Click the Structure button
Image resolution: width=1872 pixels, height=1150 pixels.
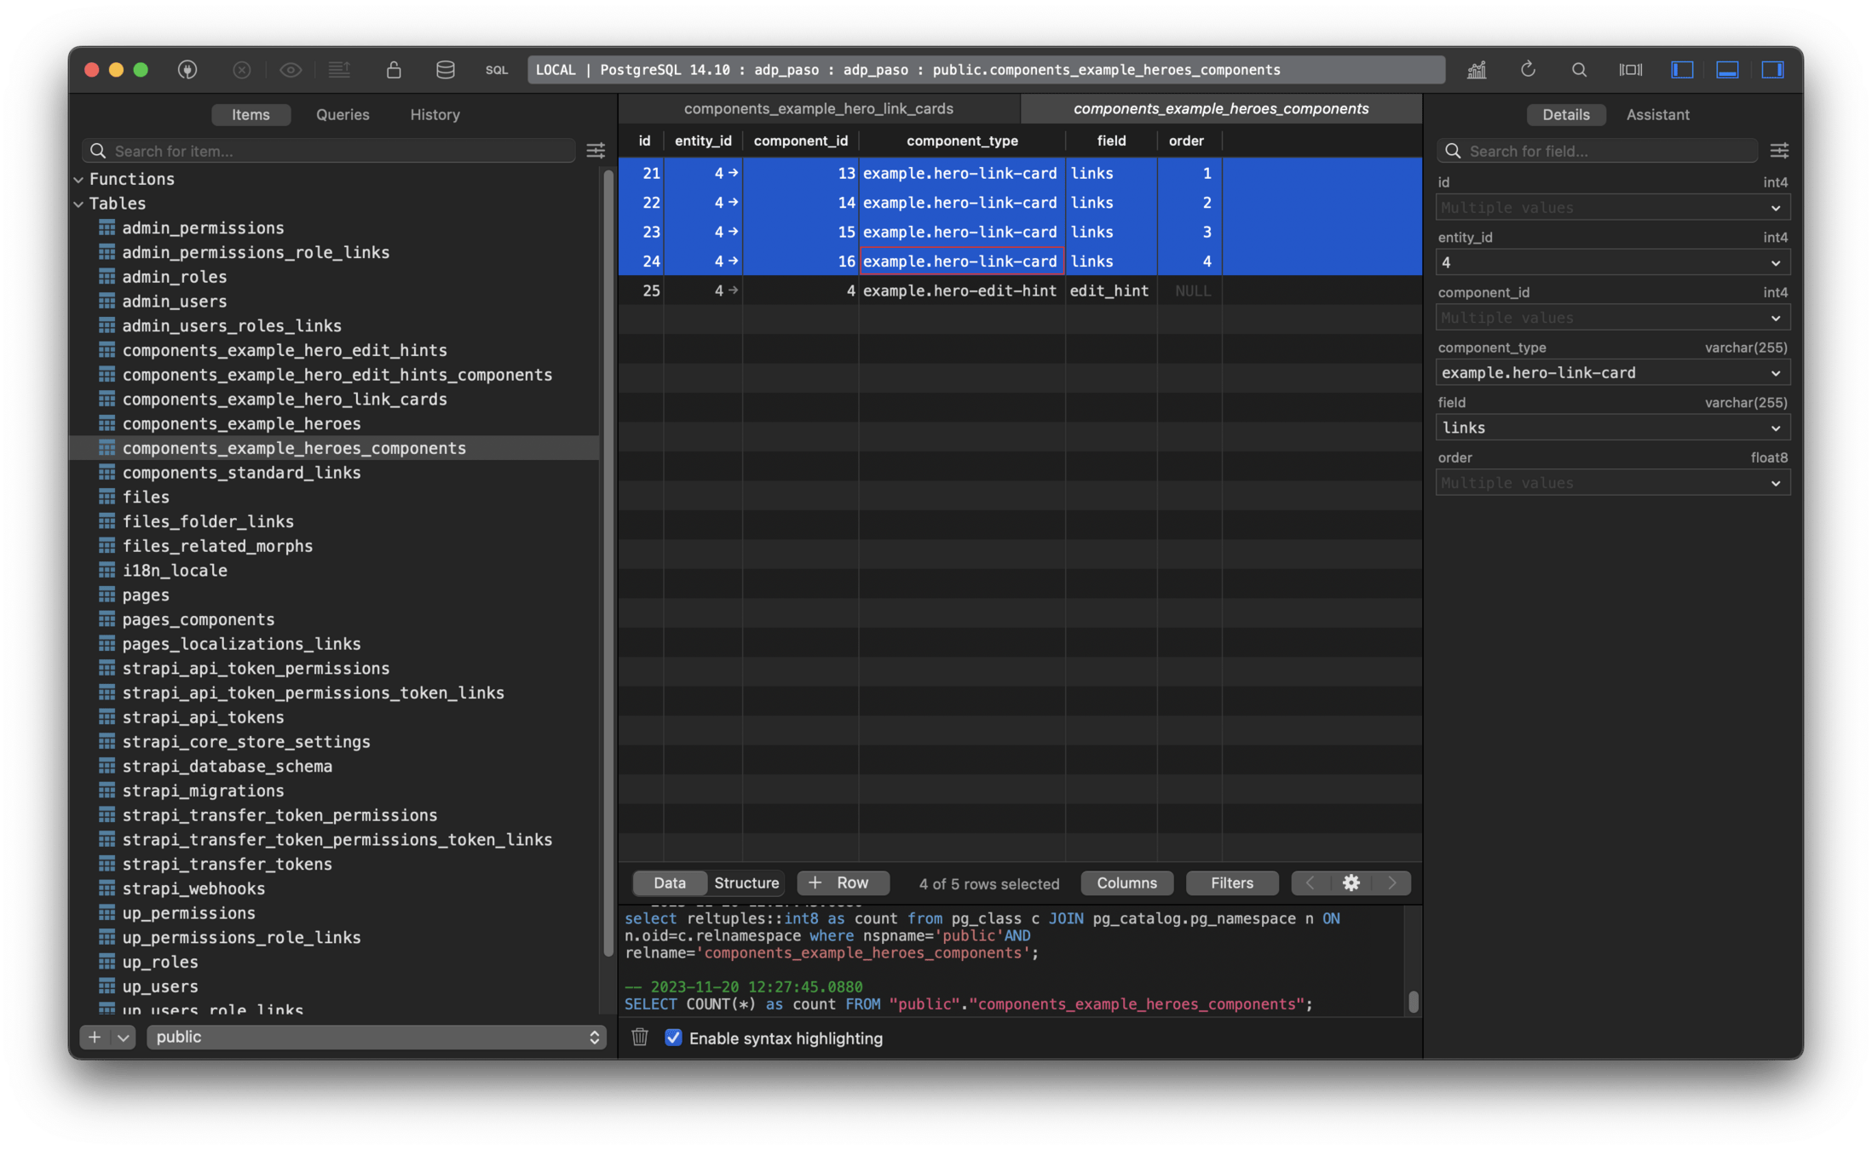(x=746, y=883)
